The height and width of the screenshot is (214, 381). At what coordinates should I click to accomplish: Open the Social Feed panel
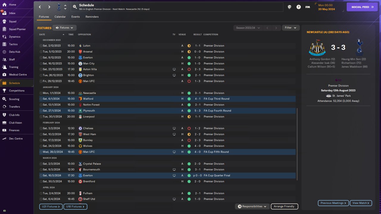[x=362, y=7]
